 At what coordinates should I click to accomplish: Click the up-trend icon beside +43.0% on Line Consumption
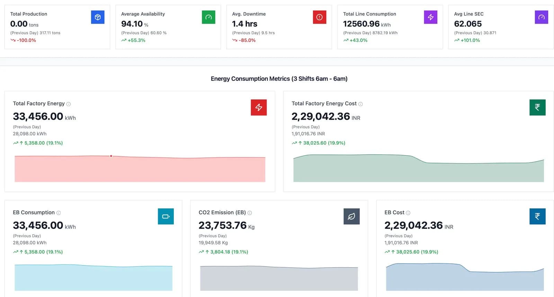[x=346, y=40]
